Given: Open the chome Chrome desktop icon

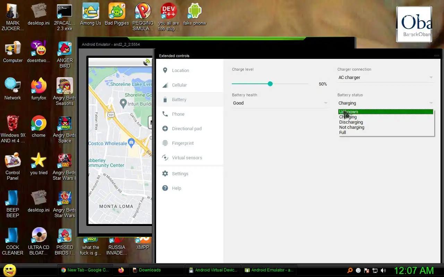Looking at the screenshot, I should (39, 123).
